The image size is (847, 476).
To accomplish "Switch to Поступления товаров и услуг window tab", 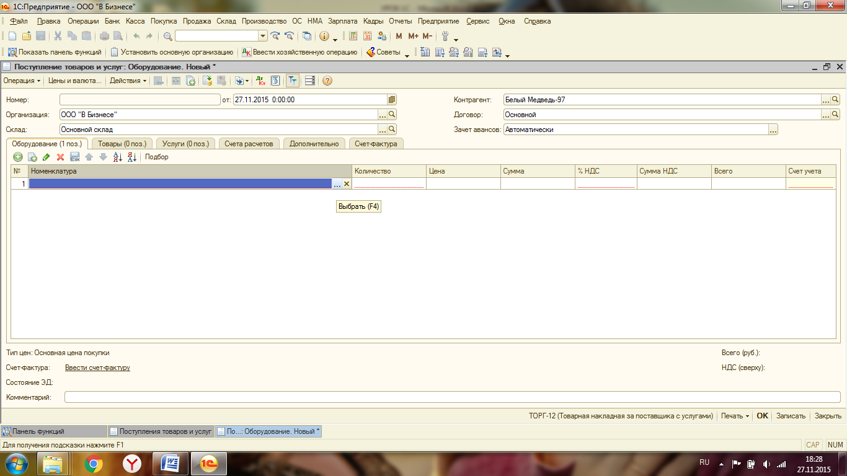I will click(x=161, y=431).
